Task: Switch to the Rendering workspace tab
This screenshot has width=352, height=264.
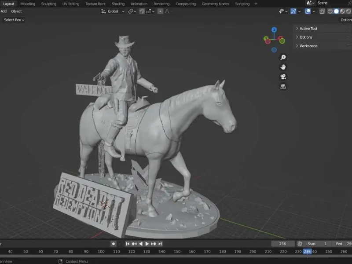Action: pyautogui.click(x=161, y=4)
